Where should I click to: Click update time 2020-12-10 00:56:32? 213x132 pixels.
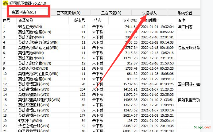tap(157, 32)
